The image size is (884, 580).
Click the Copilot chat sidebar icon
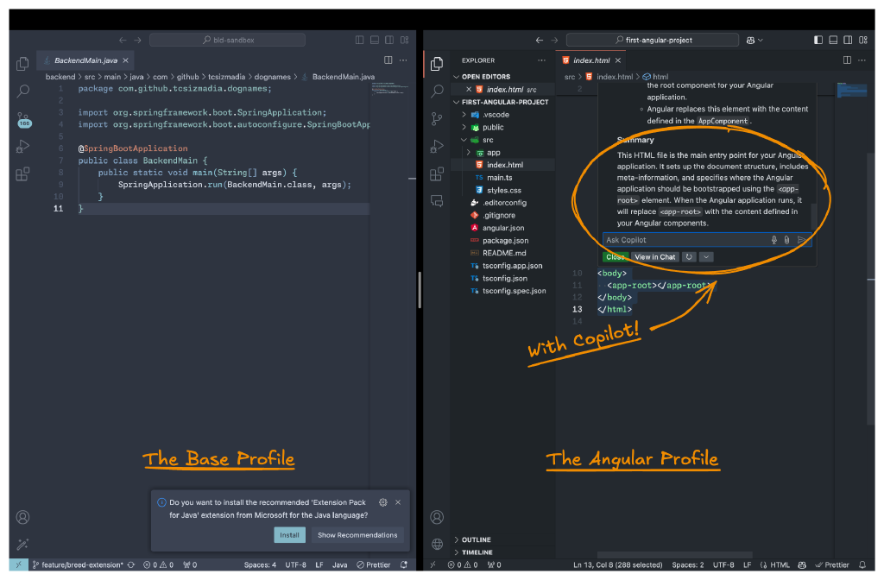click(437, 201)
